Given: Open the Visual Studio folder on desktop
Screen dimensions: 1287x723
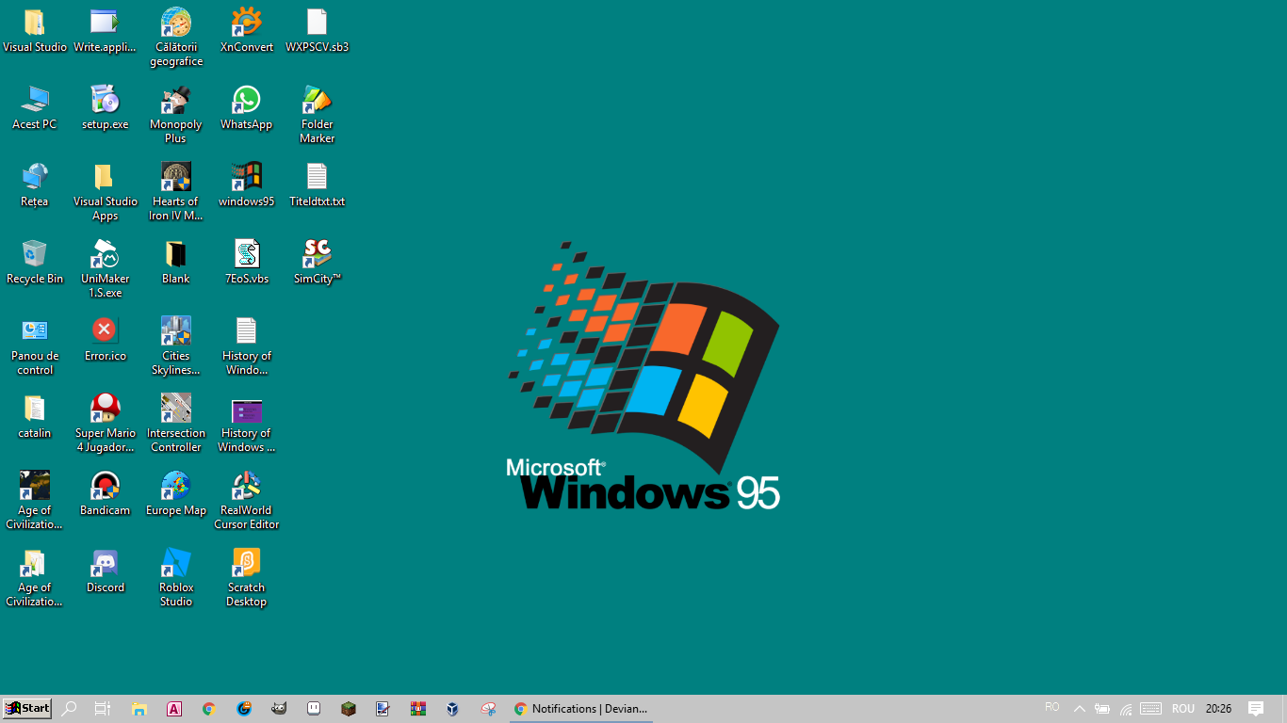Looking at the screenshot, I should (35, 31).
